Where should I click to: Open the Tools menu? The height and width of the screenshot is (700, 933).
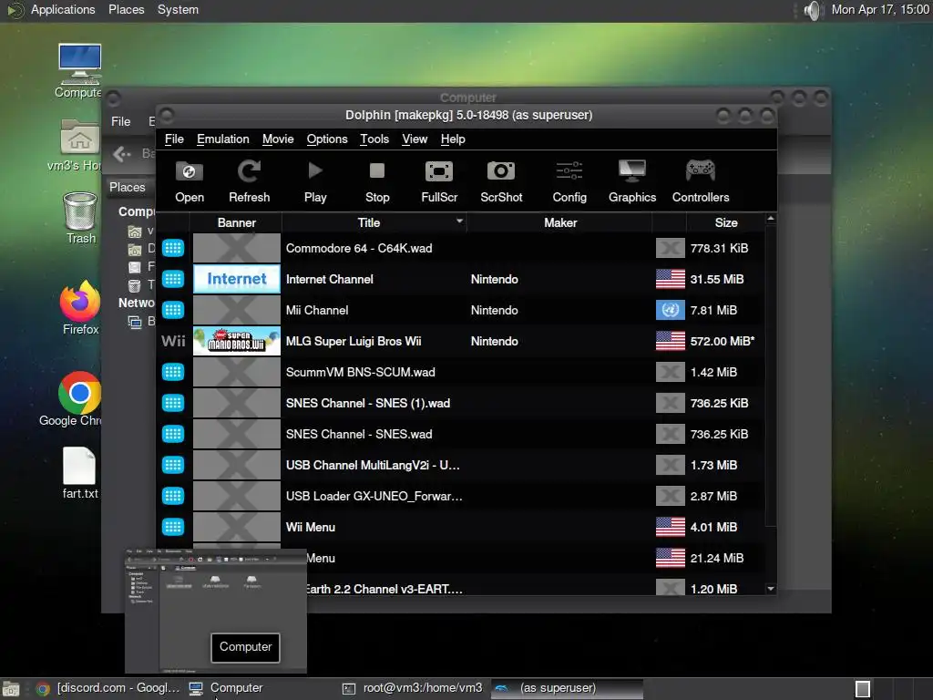pos(374,139)
